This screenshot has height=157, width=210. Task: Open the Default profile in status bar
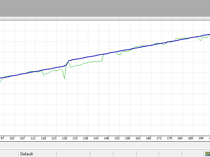coord(27,154)
